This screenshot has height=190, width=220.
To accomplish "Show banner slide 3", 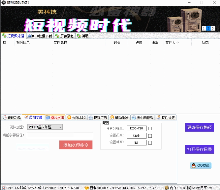I will coord(213,28).
